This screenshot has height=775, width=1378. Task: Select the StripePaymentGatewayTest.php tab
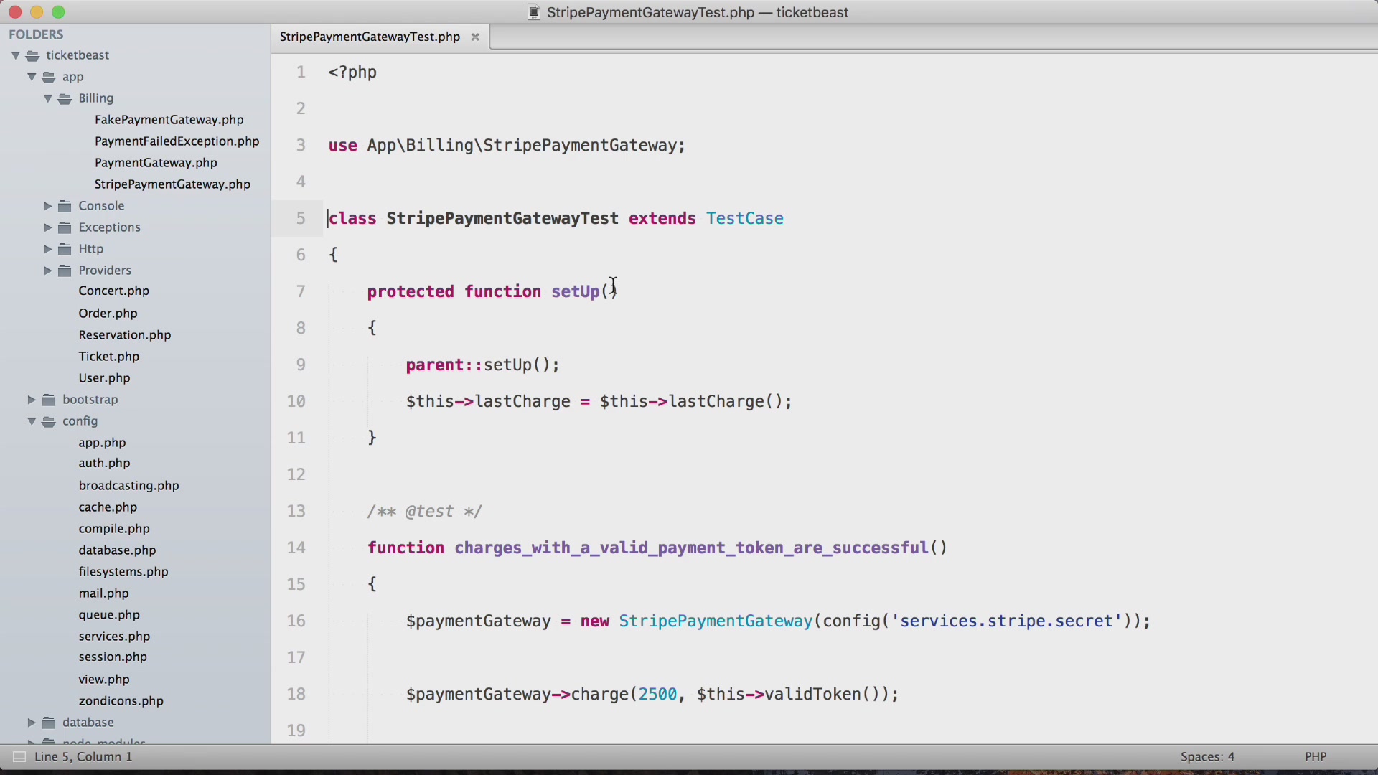pyautogui.click(x=370, y=37)
